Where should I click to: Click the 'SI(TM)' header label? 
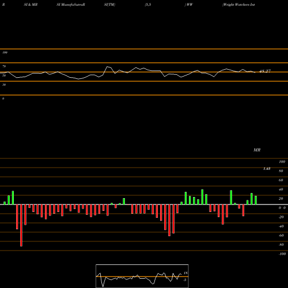click(109, 5)
